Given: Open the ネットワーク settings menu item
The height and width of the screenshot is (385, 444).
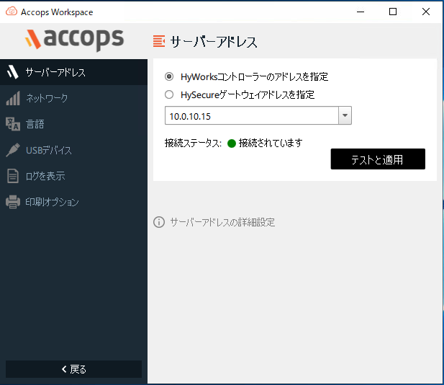Looking at the screenshot, I should coord(73,98).
